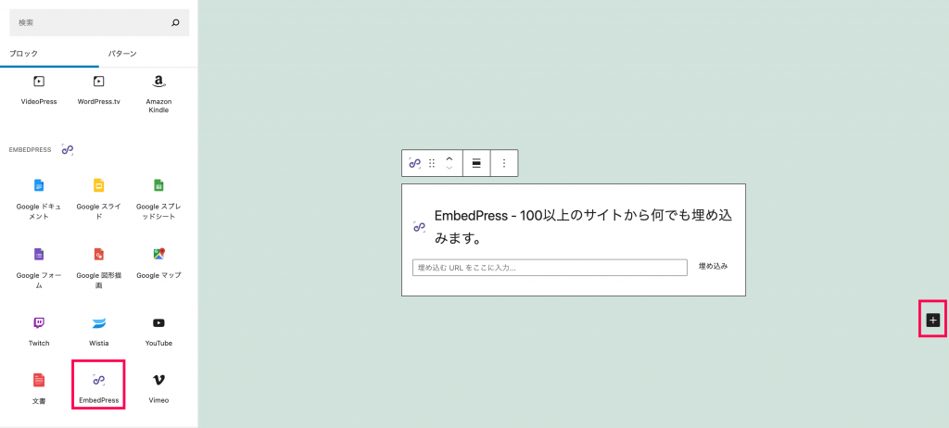Switch to the パターン tab

tap(122, 54)
